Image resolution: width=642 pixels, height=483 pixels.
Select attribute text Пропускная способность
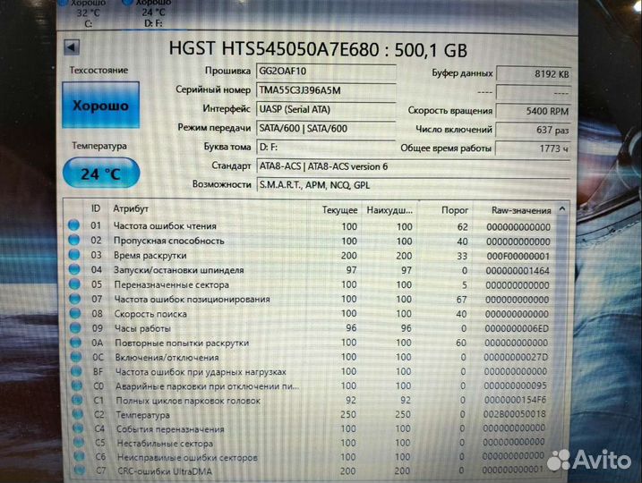[169, 241]
